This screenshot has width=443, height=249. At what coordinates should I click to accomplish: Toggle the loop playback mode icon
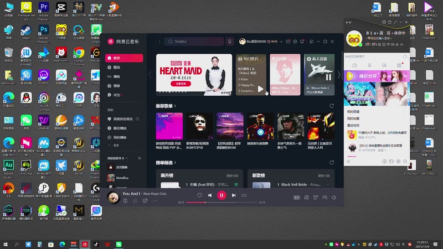[244, 195]
